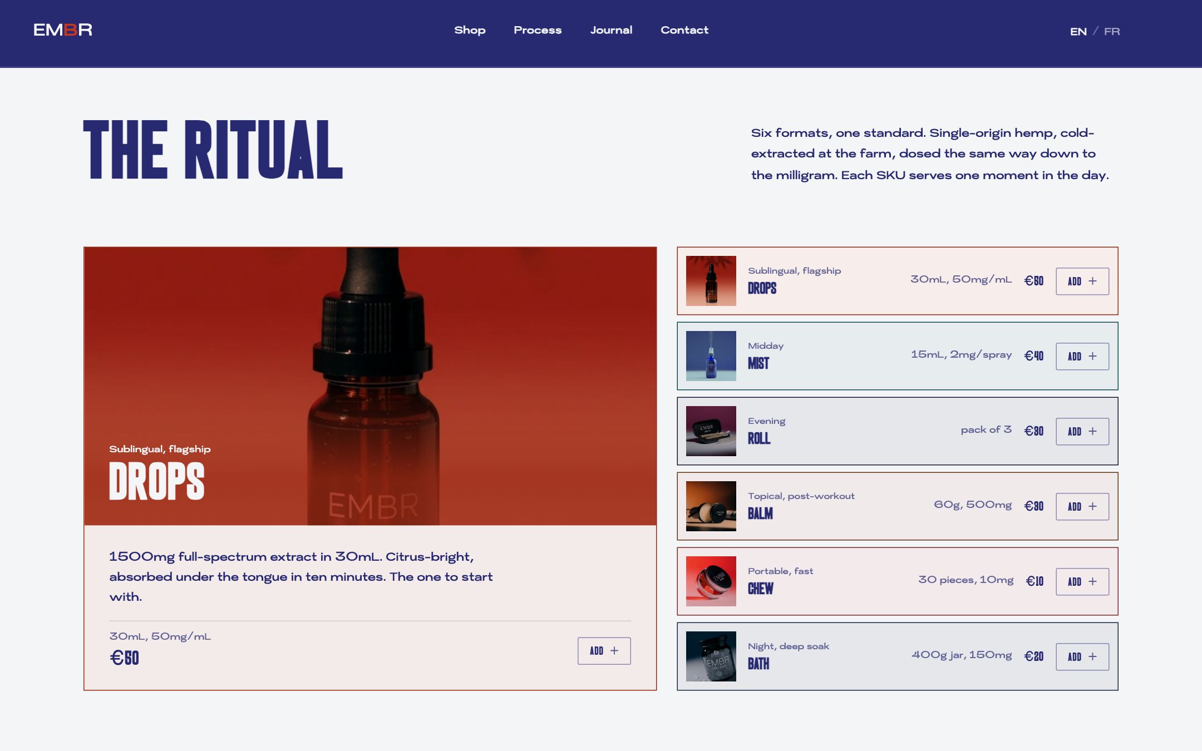Select the Balm jar thumbnail
Image resolution: width=1202 pixels, height=751 pixels.
click(711, 506)
